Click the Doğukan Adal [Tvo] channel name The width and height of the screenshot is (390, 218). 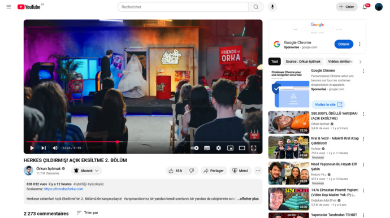click(x=324, y=200)
